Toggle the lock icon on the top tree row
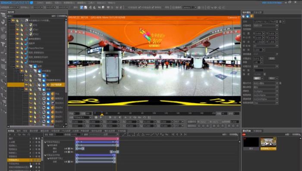This screenshot has height=171, width=302. tap(17, 20)
